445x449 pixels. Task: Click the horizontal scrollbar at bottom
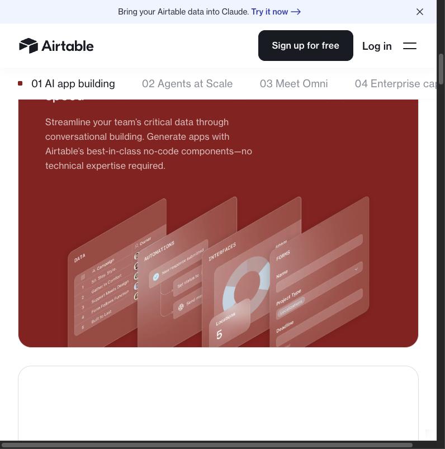point(206,445)
